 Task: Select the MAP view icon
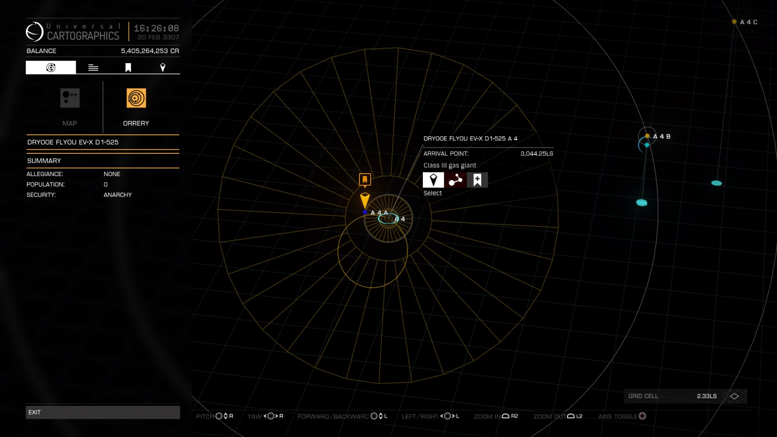[70, 98]
